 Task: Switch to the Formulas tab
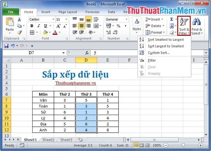93,12
